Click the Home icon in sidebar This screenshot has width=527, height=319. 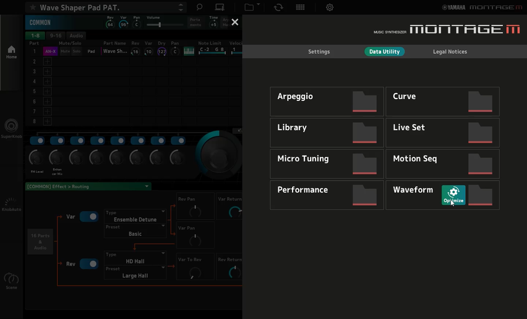point(11,52)
